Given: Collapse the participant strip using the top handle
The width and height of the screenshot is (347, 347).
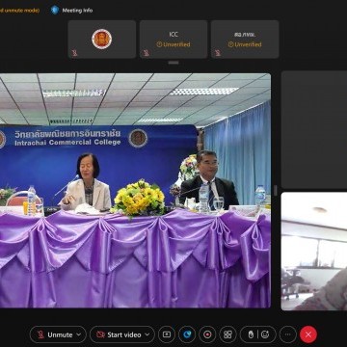Looking at the screenshot, I should 173,63.
